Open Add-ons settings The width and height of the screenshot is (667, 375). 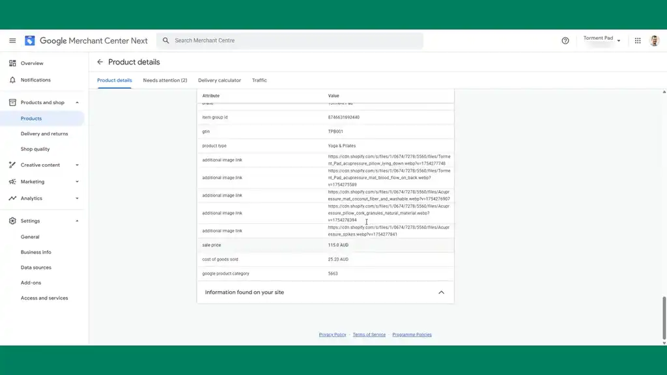pos(31,283)
